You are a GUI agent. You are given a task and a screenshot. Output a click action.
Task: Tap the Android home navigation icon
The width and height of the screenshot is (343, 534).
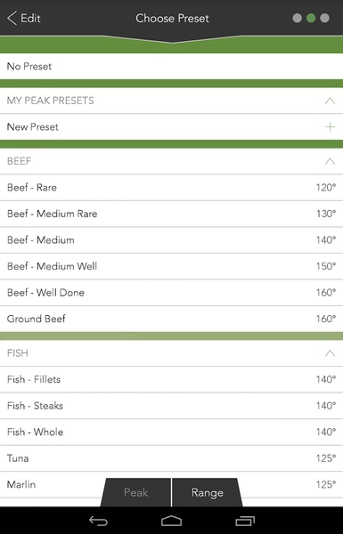(171, 521)
